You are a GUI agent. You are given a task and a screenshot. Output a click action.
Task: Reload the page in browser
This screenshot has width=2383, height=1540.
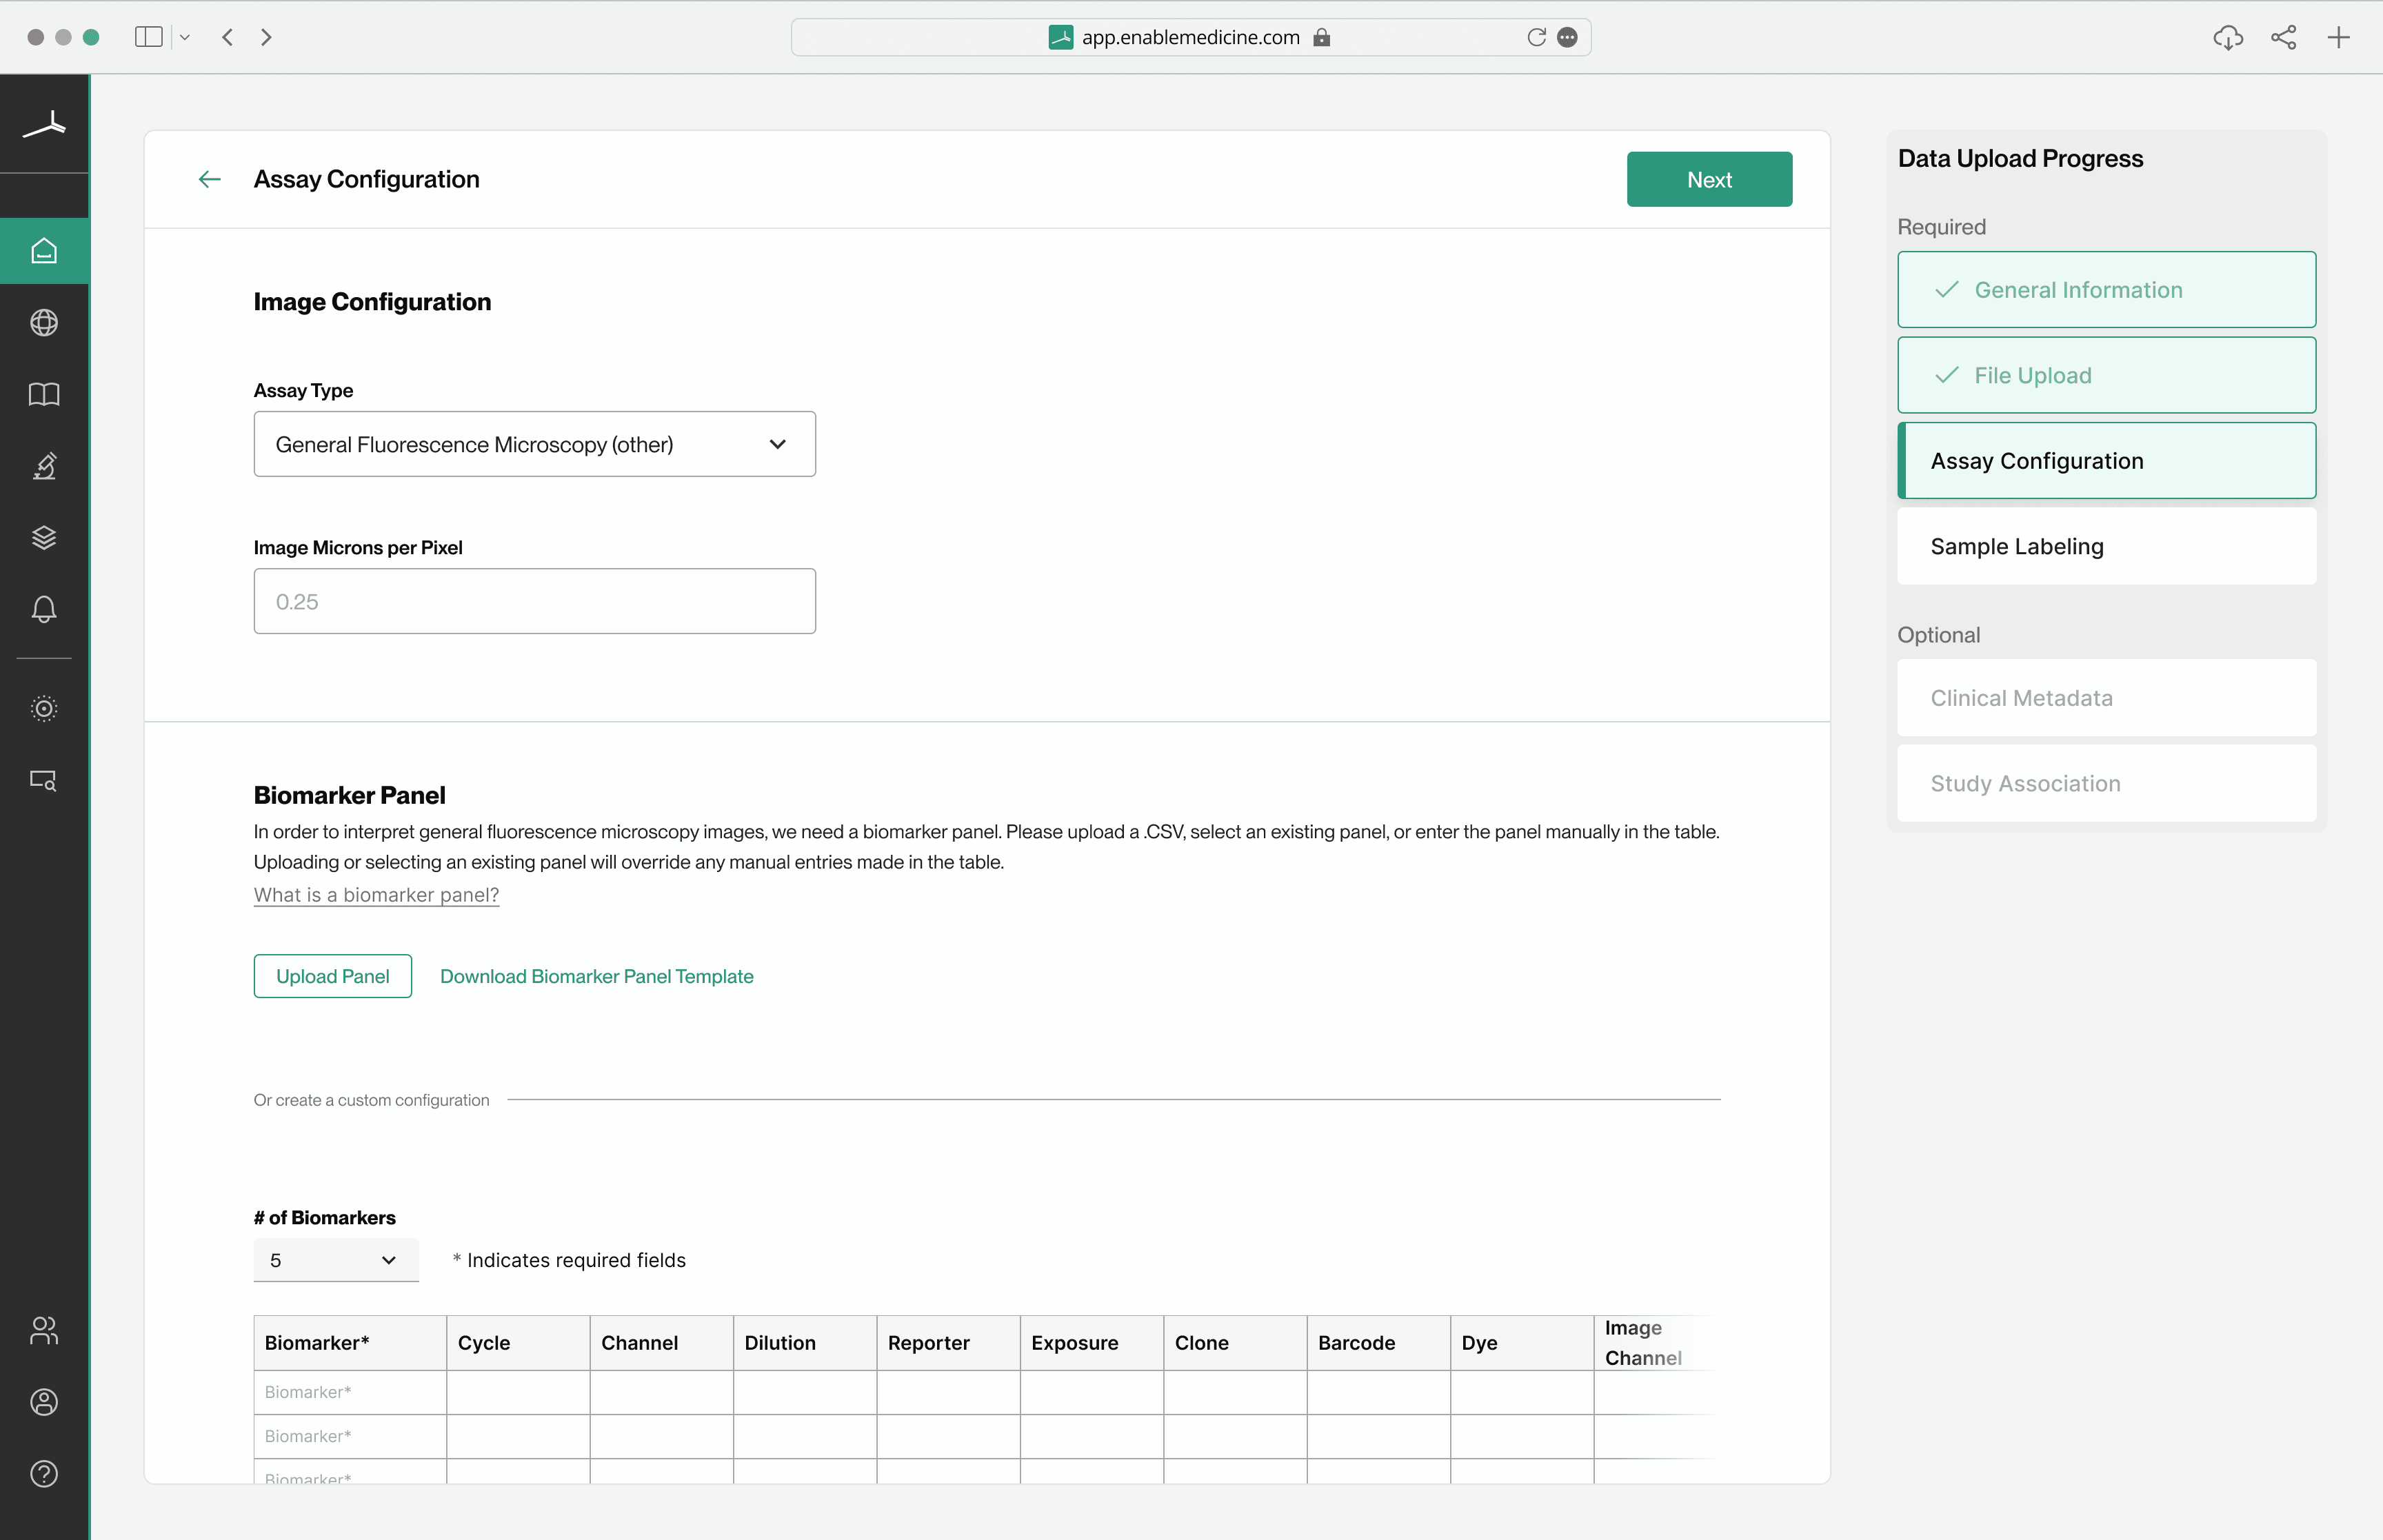coord(1536,37)
